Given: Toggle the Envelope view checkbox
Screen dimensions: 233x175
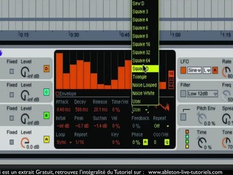Looking at the screenshot, I should click(57, 94).
